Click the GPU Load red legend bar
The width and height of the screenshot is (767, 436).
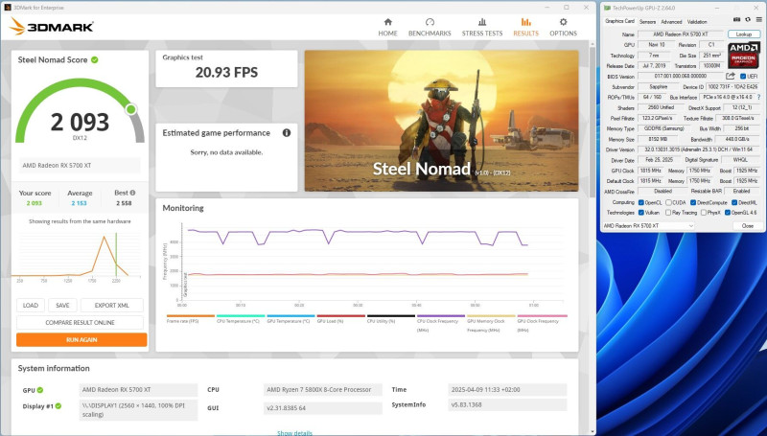(341, 316)
